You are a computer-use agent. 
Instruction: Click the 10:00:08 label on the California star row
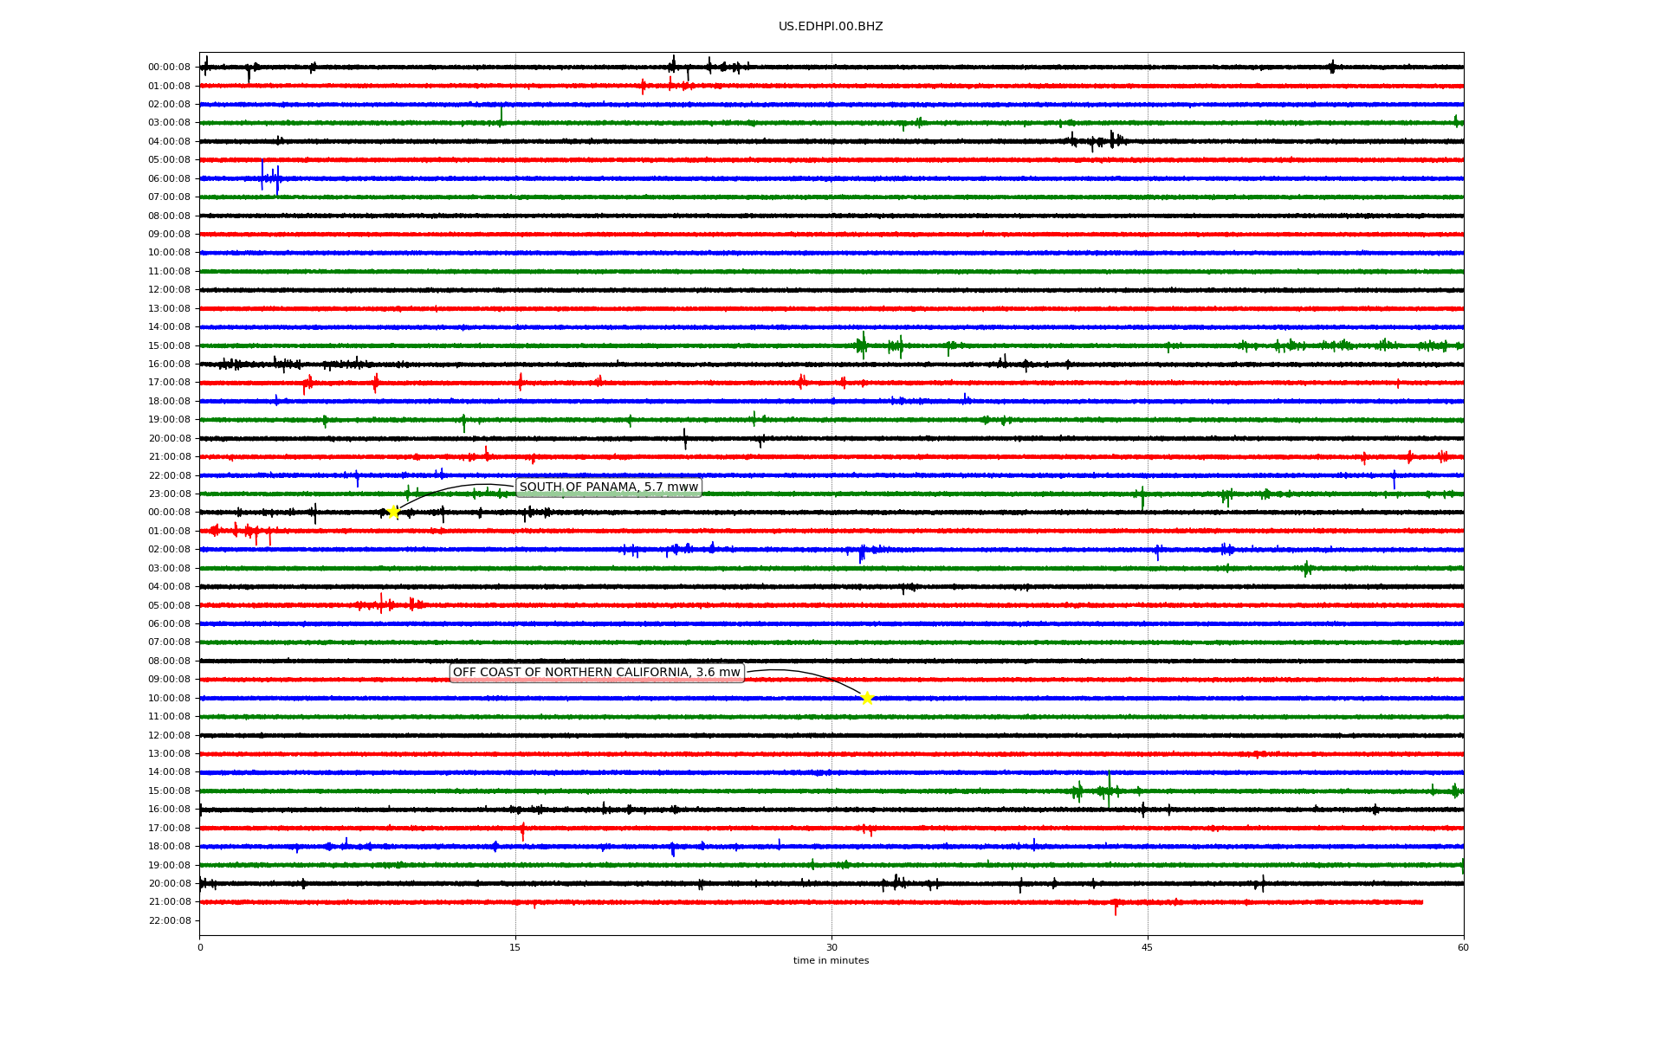pos(169,698)
